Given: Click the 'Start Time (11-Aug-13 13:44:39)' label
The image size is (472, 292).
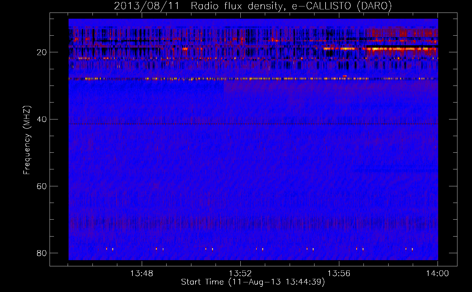Looking at the screenshot, I should pyautogui.click(x=253, y=282).
